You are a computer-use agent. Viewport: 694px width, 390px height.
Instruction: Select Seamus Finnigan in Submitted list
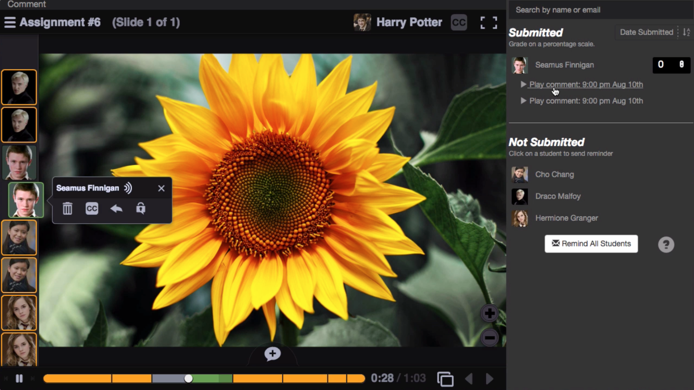564,65
